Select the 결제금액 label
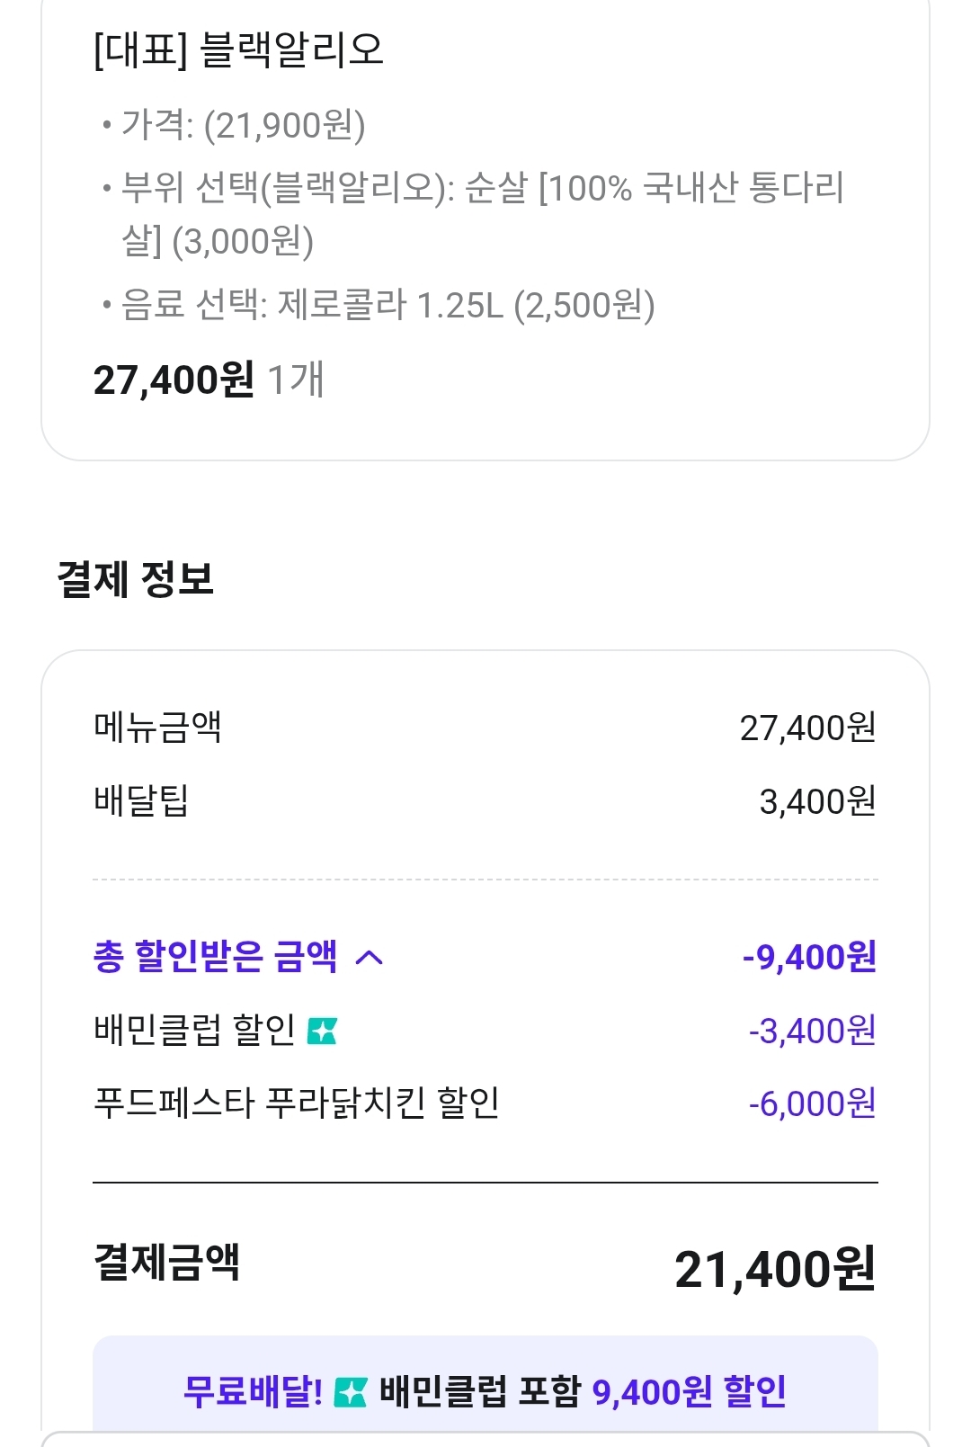Image resolution: width=971 pixels, height=1447 pixels. [x=167, y=1262]
